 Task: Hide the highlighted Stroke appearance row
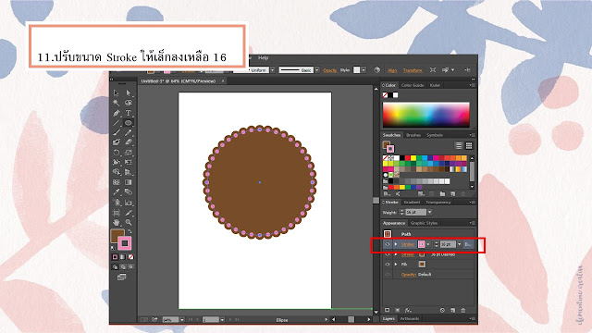coord(387,244)
